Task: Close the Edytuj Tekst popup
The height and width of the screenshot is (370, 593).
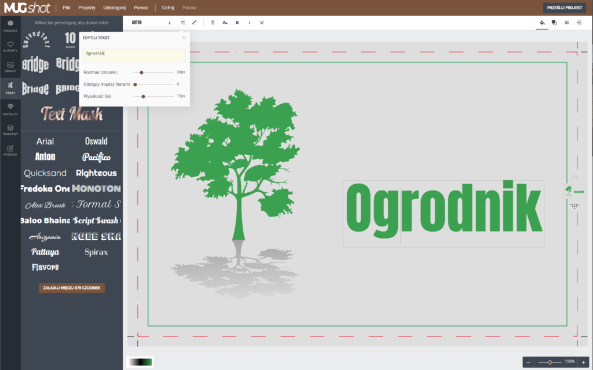Action: coord(184,38)
